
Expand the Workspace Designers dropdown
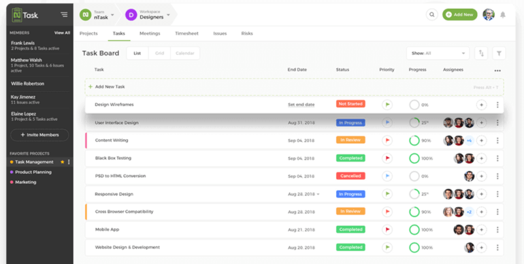coord(169,15)
